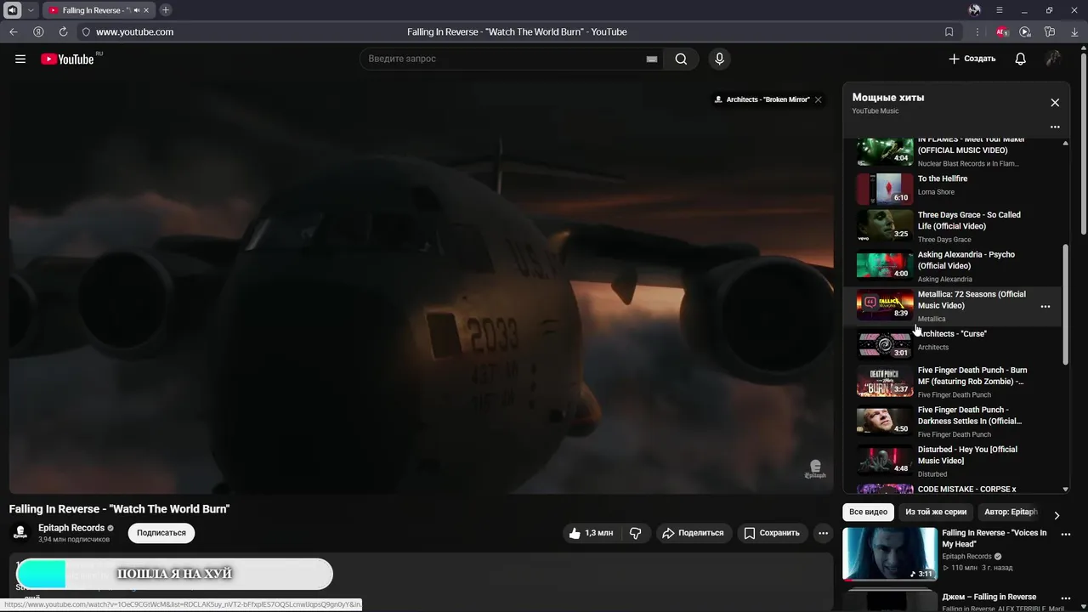This screenshot has width=1088, height=612.
Task: Open the Epitaph Records channel name link
Action: pos(71,528)
